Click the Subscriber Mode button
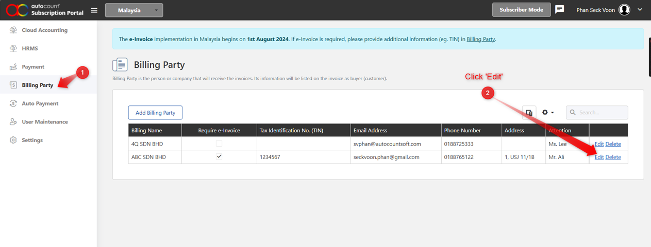Viewport: 651px width, 247px height. point(521,10)
